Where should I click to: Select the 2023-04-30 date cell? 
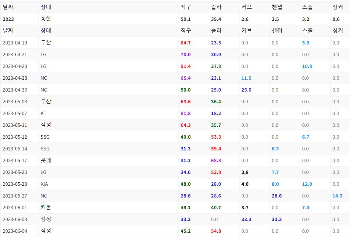click(15, 90)
